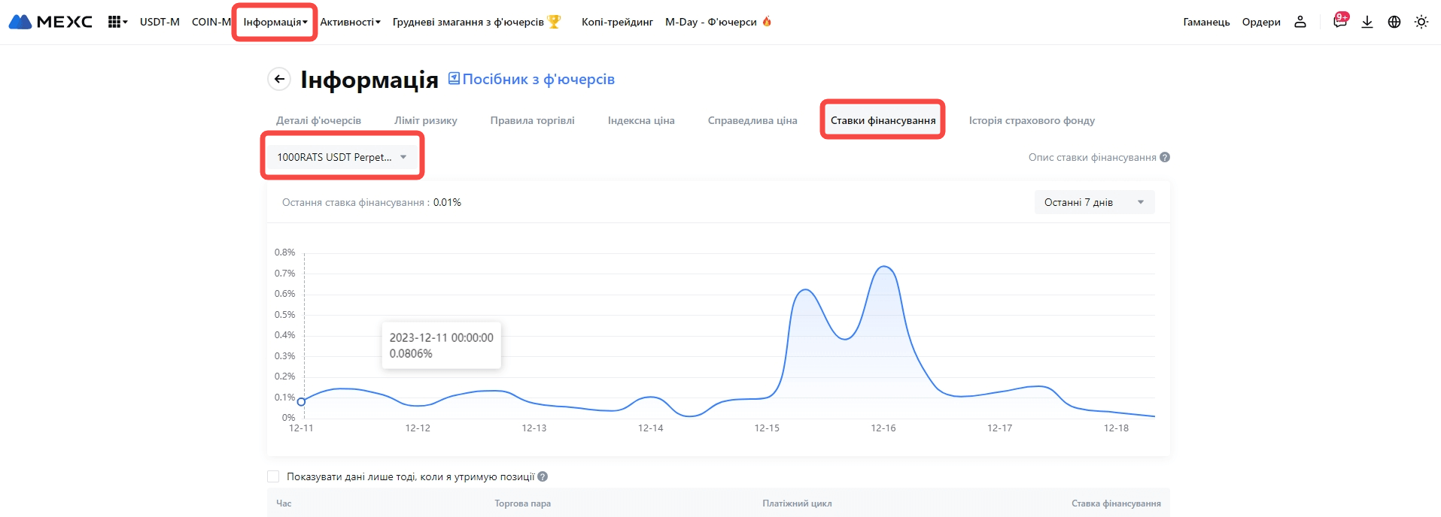Open the apps grid menu
The width and height of the screenshot is (1441, 517).
point(115,22)
